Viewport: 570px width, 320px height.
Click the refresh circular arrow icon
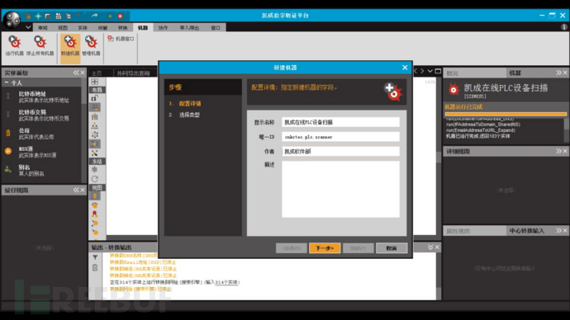click(x=94, y=179)
